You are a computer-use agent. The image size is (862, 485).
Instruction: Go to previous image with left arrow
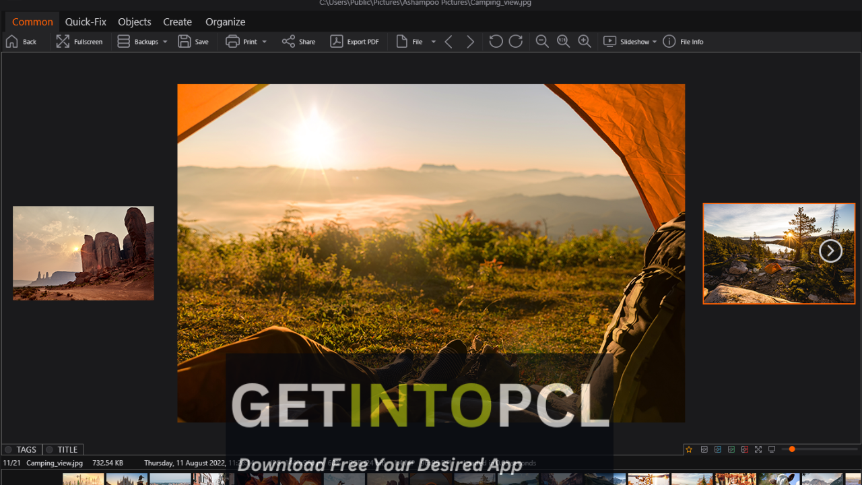[449, 42]
